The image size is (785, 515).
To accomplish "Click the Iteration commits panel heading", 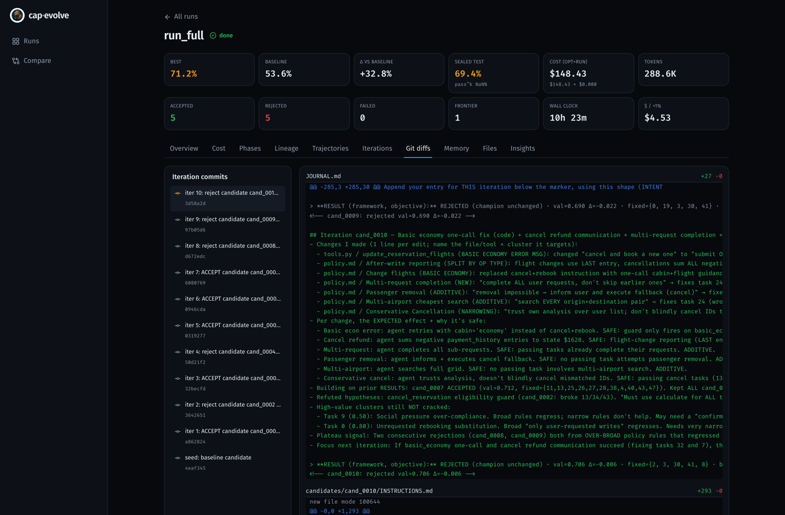I will pyautogui.click(x=200, y=177).
